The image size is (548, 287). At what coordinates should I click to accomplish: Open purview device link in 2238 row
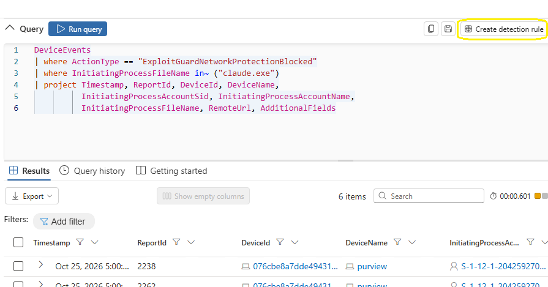pos(372,266)
